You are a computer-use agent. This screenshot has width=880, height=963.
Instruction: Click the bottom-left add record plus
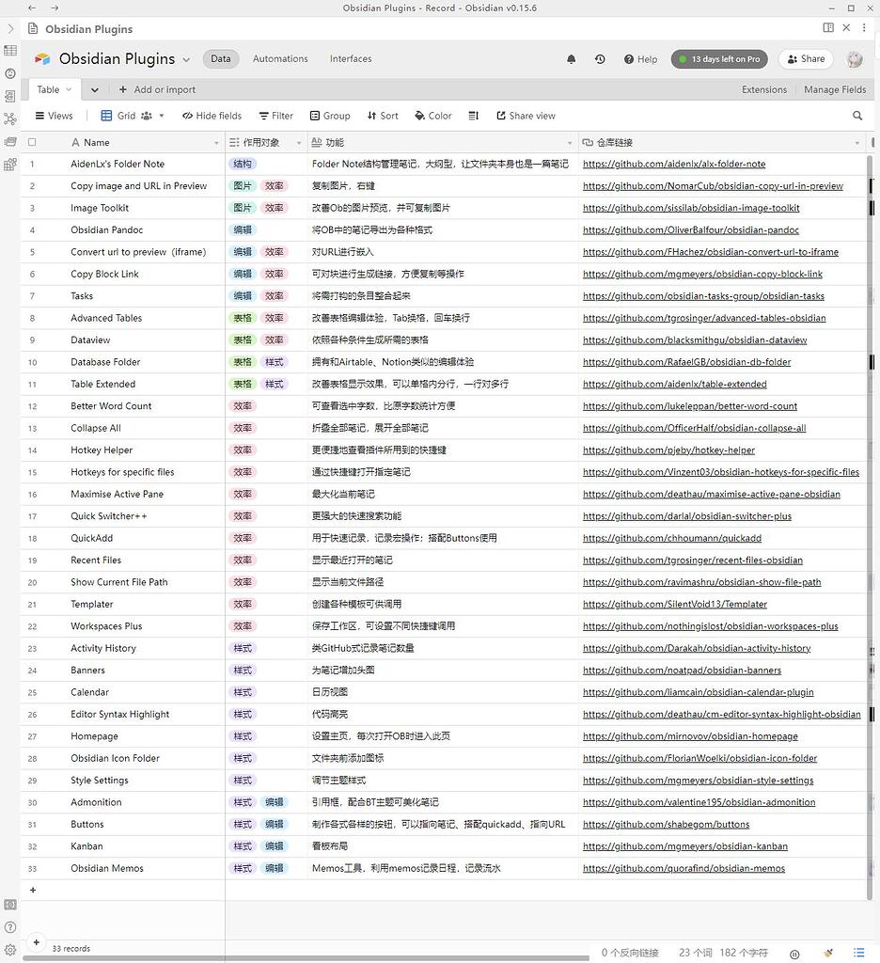coord(37,942)
